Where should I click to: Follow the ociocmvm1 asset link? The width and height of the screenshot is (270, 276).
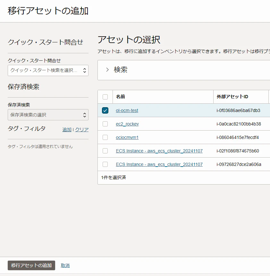click(x=127, y=137)
